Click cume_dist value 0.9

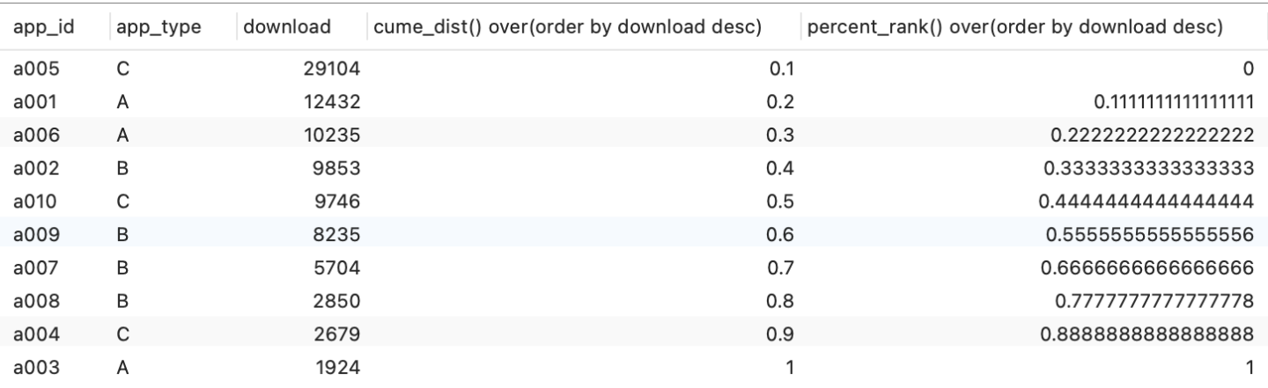tap(781, 335)
